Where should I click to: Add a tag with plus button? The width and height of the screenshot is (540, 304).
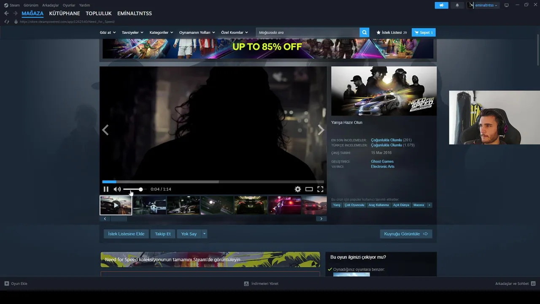(x=429, y=205)
